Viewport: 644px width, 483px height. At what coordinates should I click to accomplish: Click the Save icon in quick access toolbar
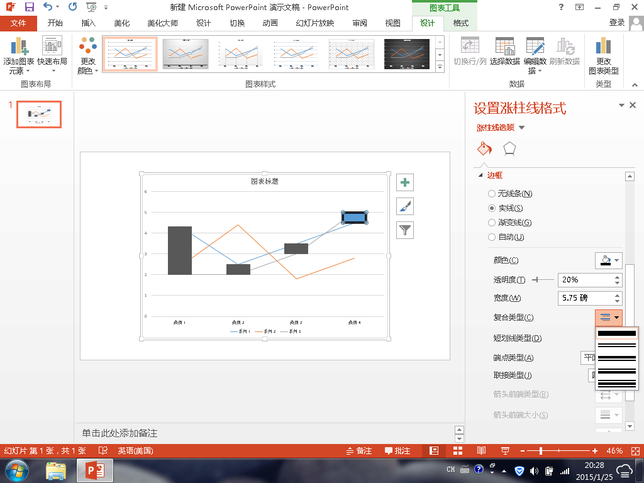click(x=30, y=7)
